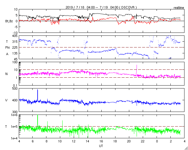Click the window resize grip corner
Screen dimensions: 188x150
tap(186, 148)
